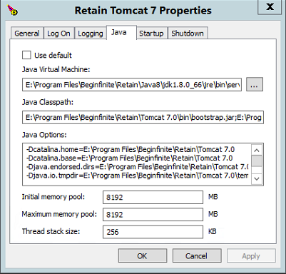Click the -Dcatalina.home option line
This screenshot has height=274, width=286.
131,149
